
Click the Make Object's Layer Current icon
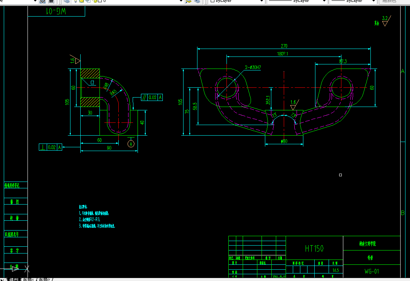tap(188, 2)
